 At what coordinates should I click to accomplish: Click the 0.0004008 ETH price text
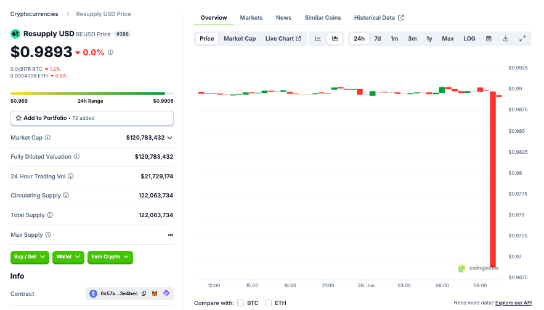coord(29,76)
